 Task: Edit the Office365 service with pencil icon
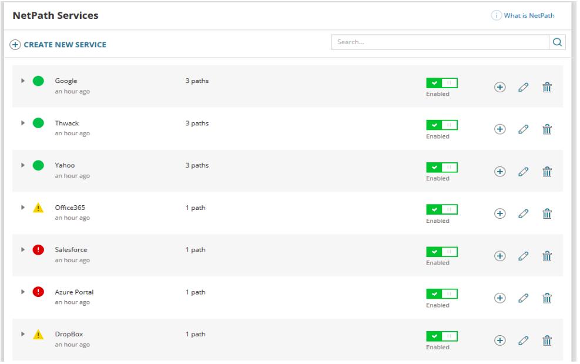523,213
